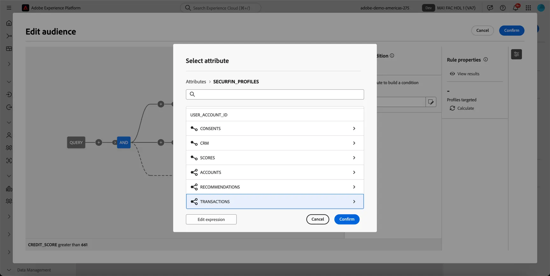
Task: Open the user profile avatar
Action: [541, 8]
